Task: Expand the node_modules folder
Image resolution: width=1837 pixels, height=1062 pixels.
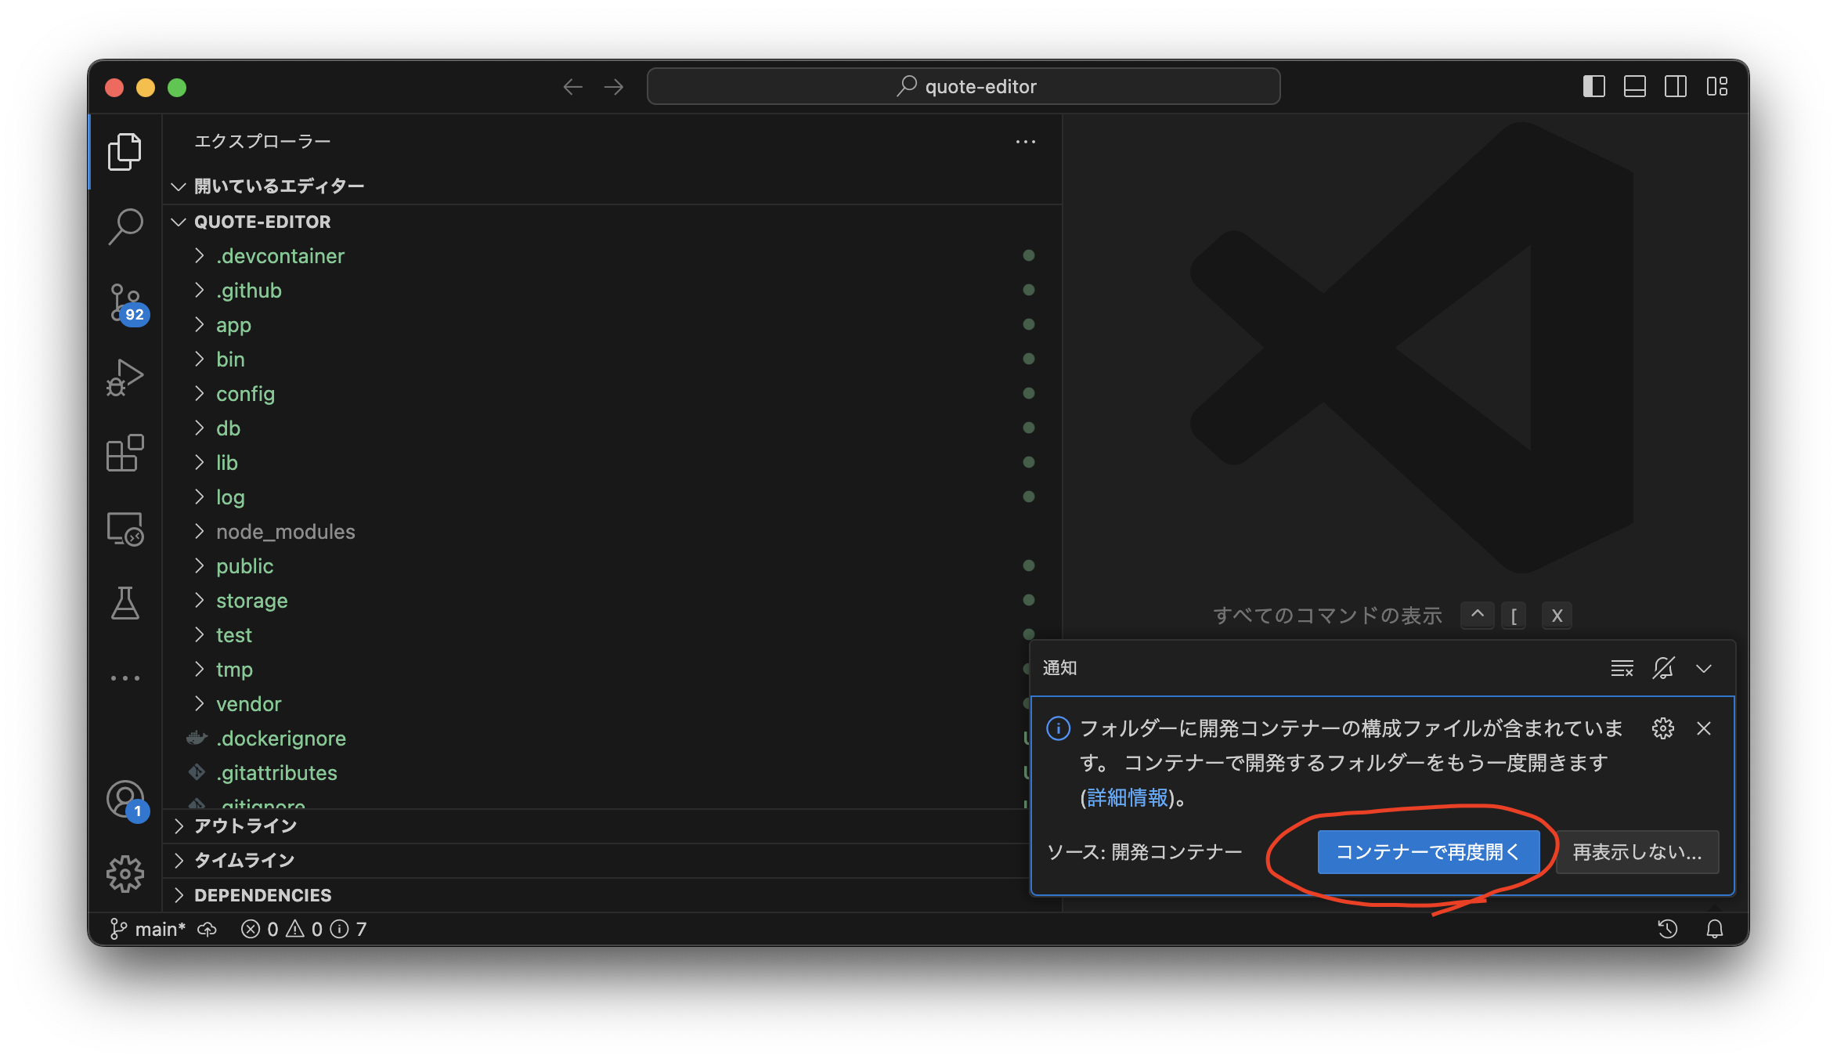Action: tap(612, 532)
